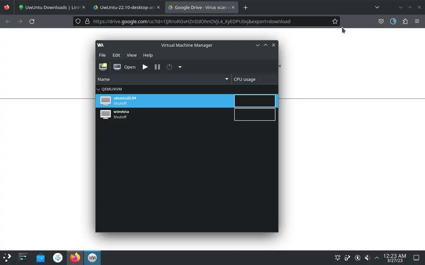Viewport: 425px width, 265px height.
Task: Click the Pause virtual machine button
Action: click(x=157, y=67)
